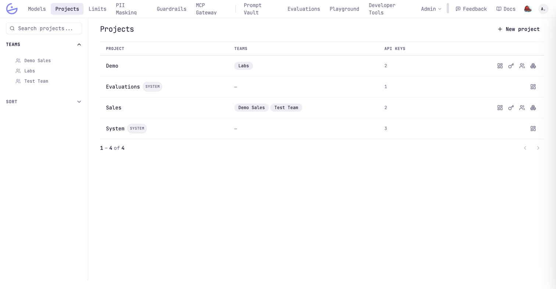Create a new project

click(518, 29)
